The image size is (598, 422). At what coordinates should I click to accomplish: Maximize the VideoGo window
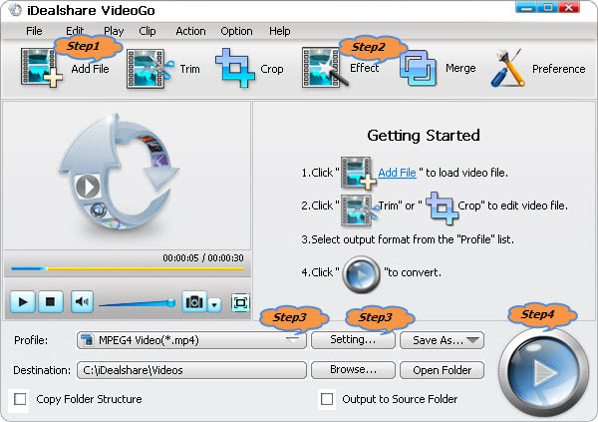click(548, 7)
